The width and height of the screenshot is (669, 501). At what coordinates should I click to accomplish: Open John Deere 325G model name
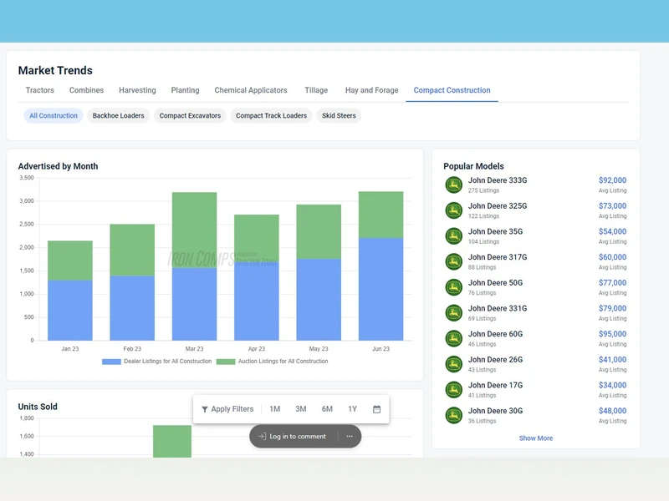pos(498,205)
